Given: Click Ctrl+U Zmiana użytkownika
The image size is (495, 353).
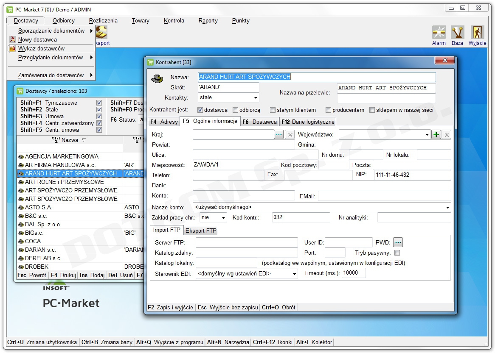Looking at the screenshot, I should pyautogui.click(x=42, y=342).
